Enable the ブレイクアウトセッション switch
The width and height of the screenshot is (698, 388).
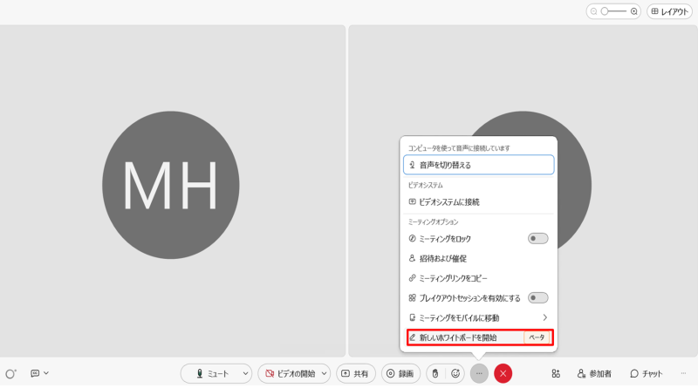(x=538, y=297)
